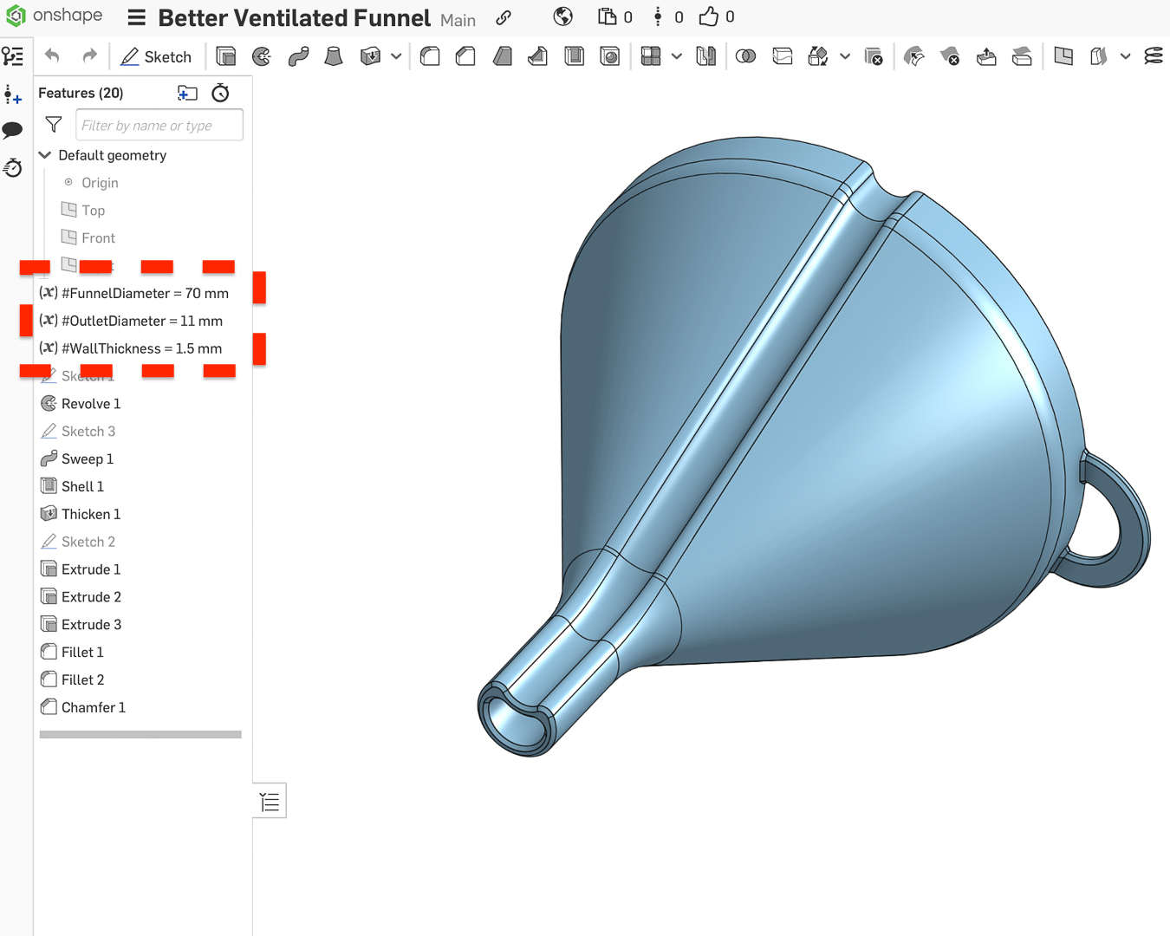The width and height of the screenshot is (1170, 936).
Task: Select the Rib tool in toolbar
Action: [537, 56]
